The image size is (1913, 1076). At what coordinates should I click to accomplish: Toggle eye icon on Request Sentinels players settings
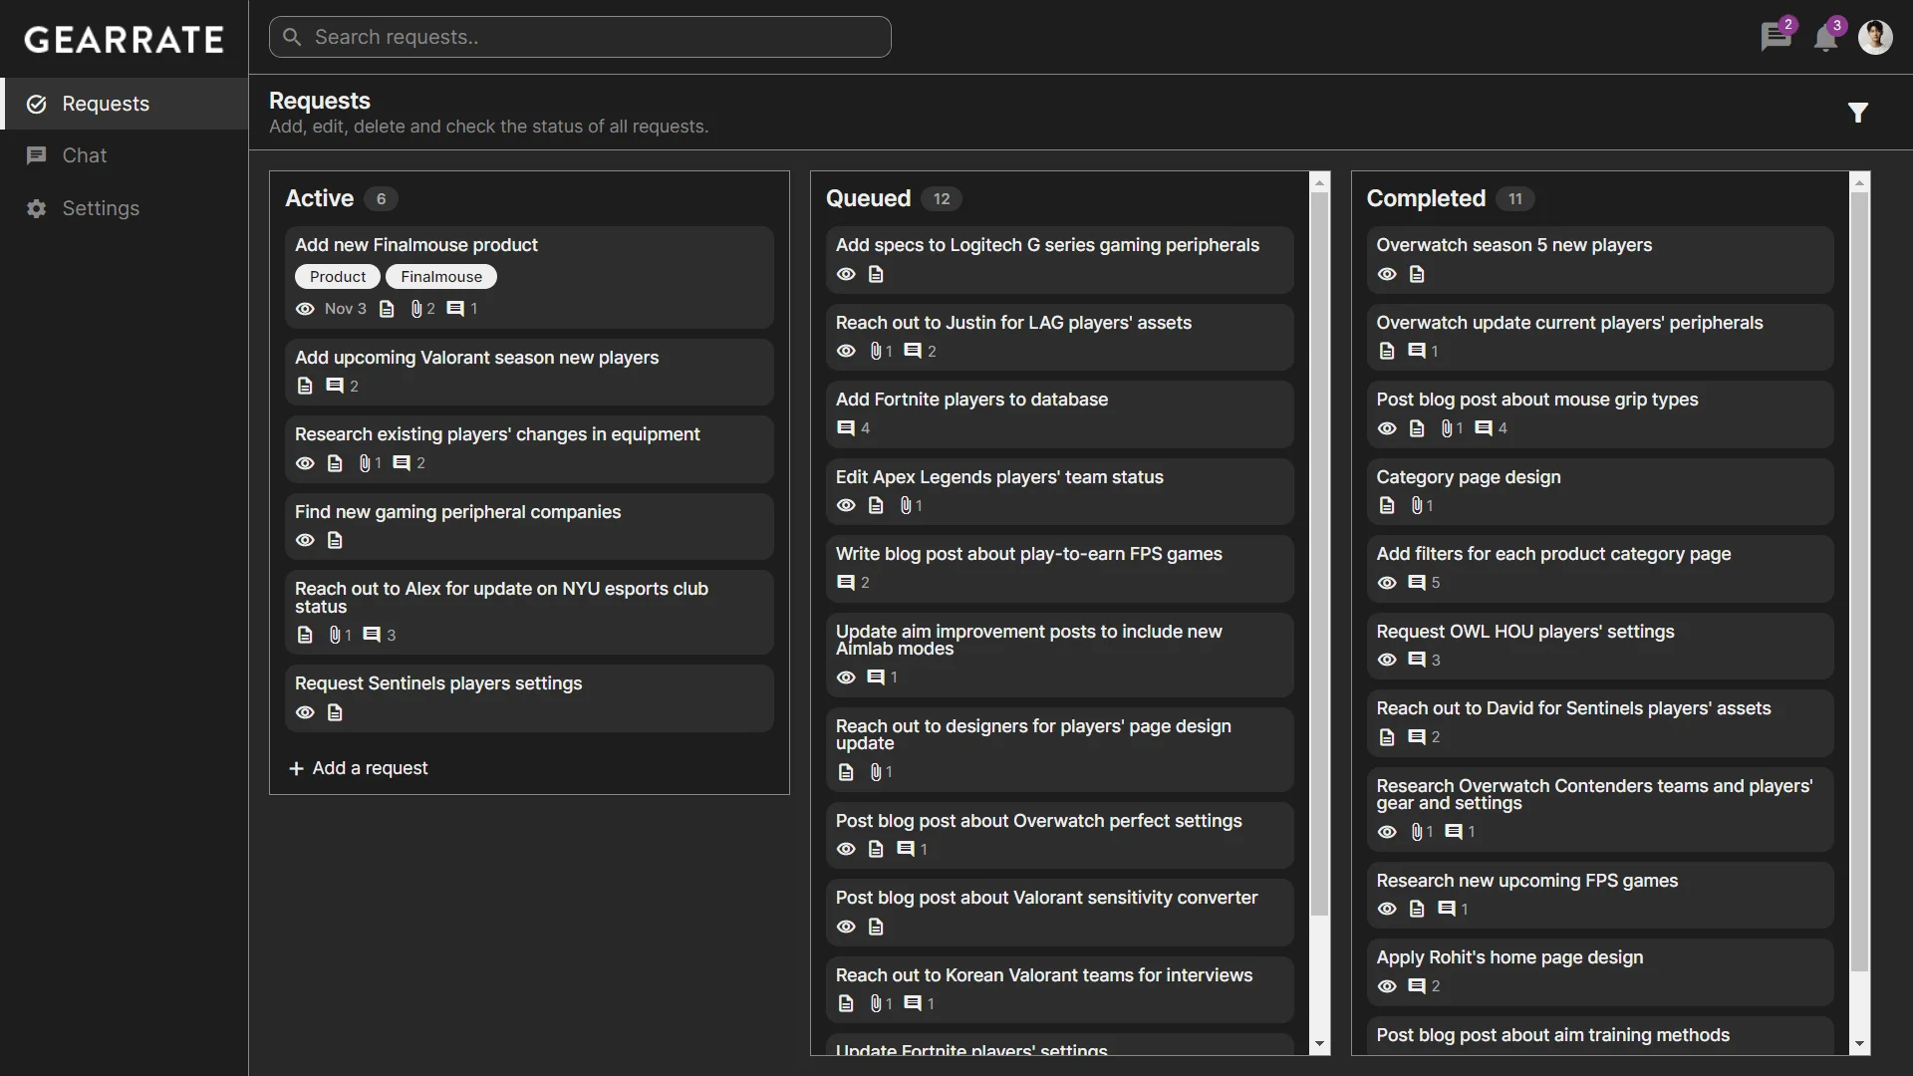pyautogui.click(x=305, y=713)
